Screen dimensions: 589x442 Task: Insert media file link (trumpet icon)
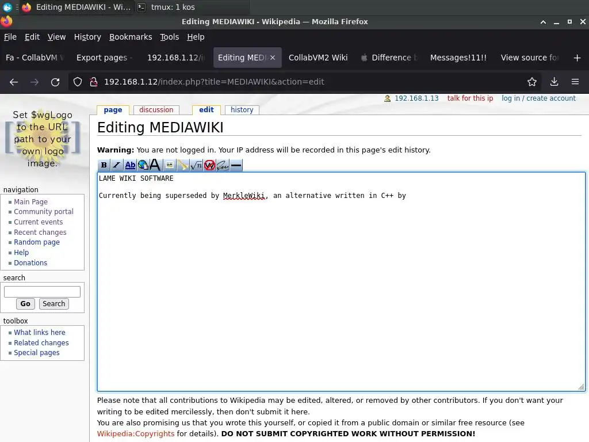click(182, 165)
